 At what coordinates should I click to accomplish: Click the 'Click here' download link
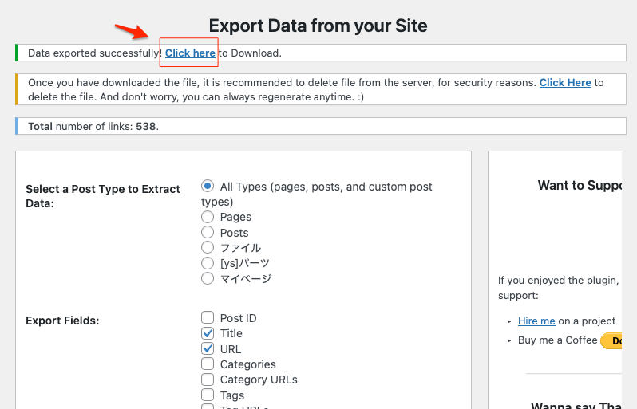pyautogui.click(x=190, y=53)
